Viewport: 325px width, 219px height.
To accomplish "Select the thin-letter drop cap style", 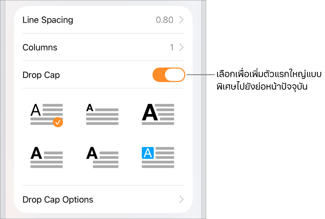I will coord(46,114).
